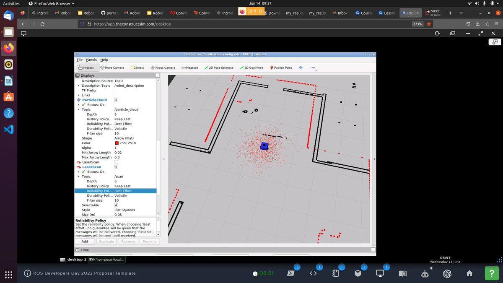
Task: Collapse the LaserScan Topic /scan row
Action: 78,177
